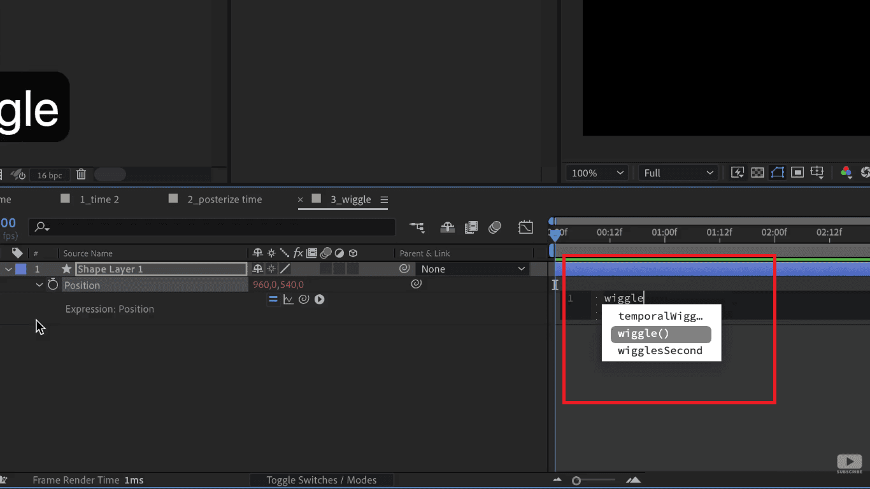Viewport: 870px width, 489px height.
Task: Switch to the 2_posterize time tab
Action: point(224,199)
